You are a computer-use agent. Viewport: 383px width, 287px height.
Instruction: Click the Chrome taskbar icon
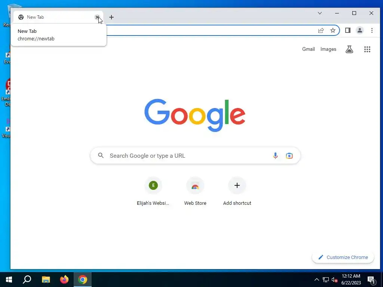[x=83, y=280]
